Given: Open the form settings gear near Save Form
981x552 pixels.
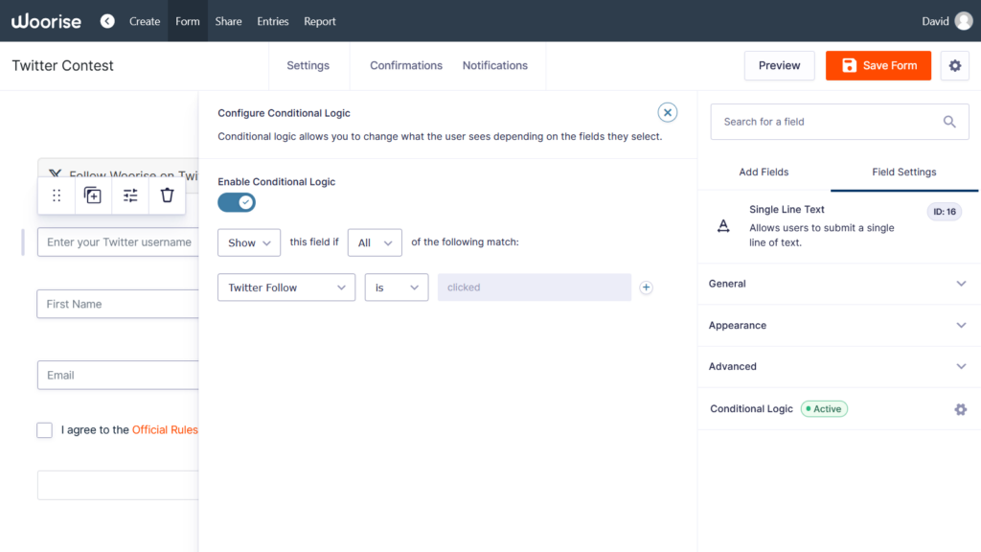Looking at the screenshot, I should coord(954,65).
